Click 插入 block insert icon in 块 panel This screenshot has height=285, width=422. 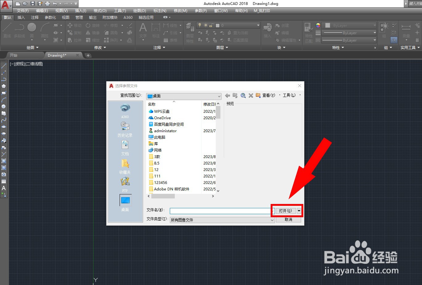coord(267,30)
